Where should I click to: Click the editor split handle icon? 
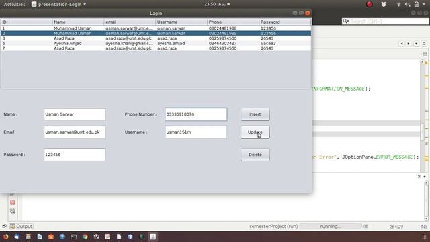425,54
